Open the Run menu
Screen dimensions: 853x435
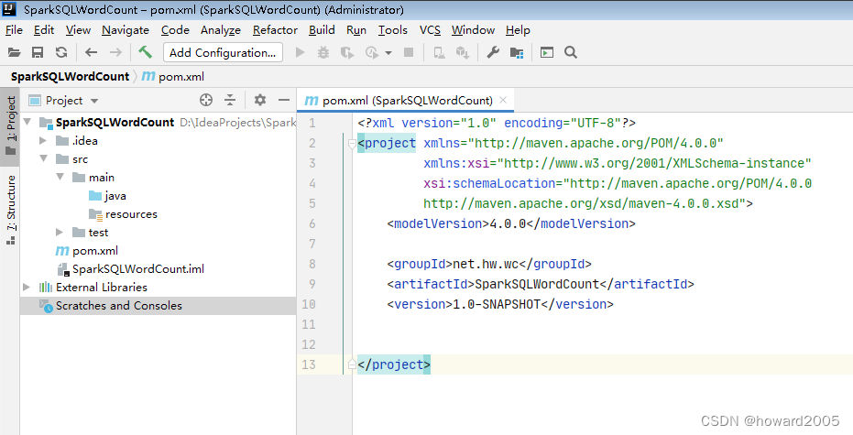[x=356, y=30]
